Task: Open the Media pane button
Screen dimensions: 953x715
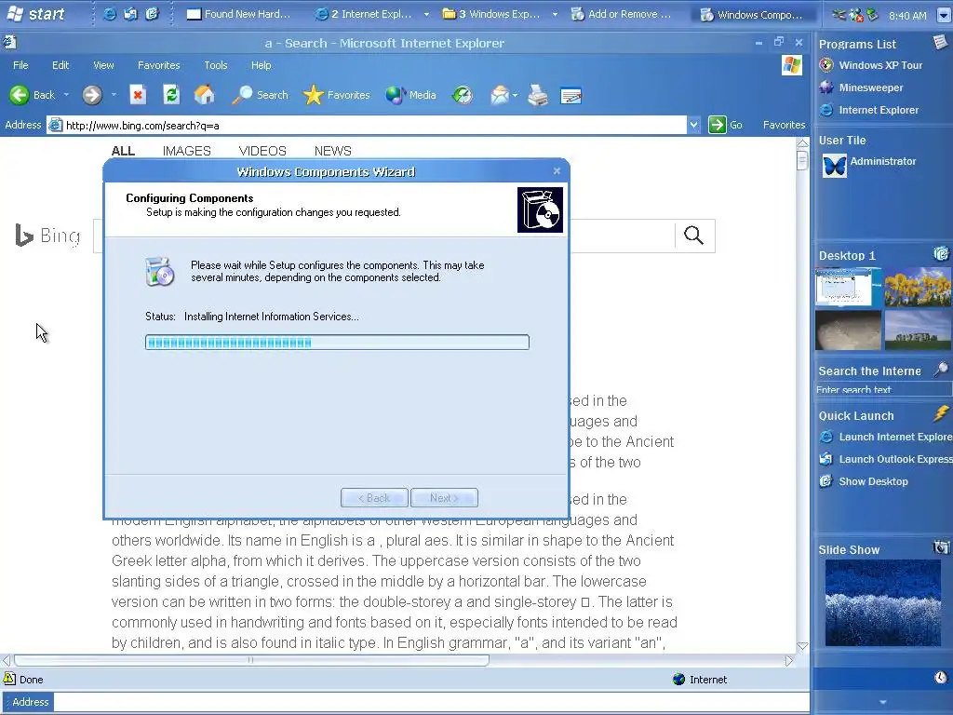Action: [410, 95]
